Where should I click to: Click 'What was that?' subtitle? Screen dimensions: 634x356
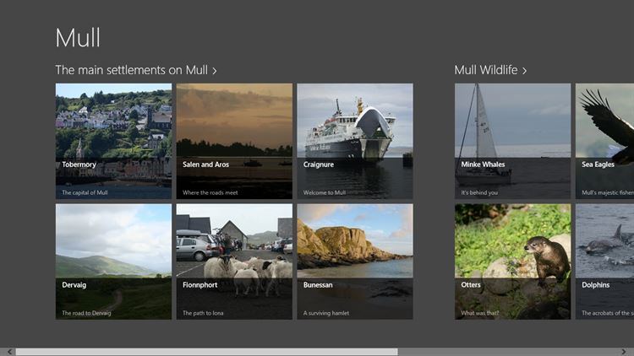(480, 313)
